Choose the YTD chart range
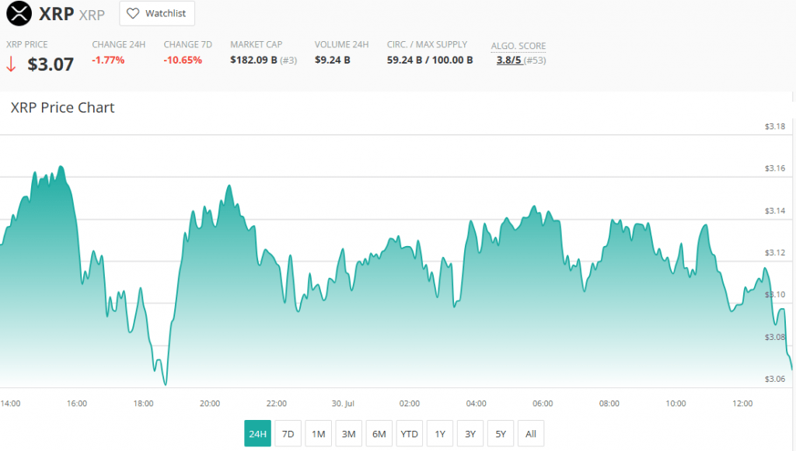The height and width of the screenshot is (451, 796). pyautogui.click(x=409, y=434)
